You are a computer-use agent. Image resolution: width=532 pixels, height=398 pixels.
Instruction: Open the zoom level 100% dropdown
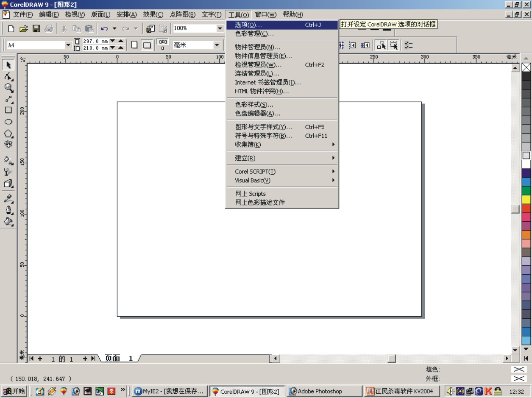pos(220,28)
